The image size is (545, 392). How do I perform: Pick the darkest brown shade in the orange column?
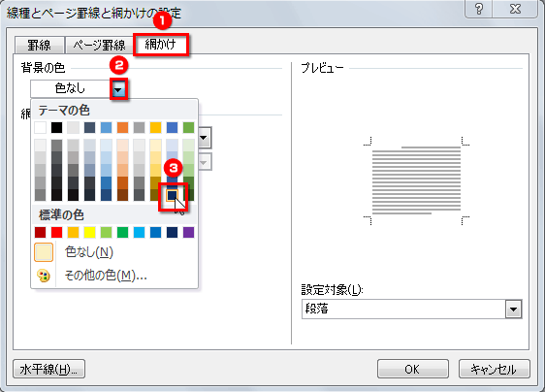[x=122, y=195]
